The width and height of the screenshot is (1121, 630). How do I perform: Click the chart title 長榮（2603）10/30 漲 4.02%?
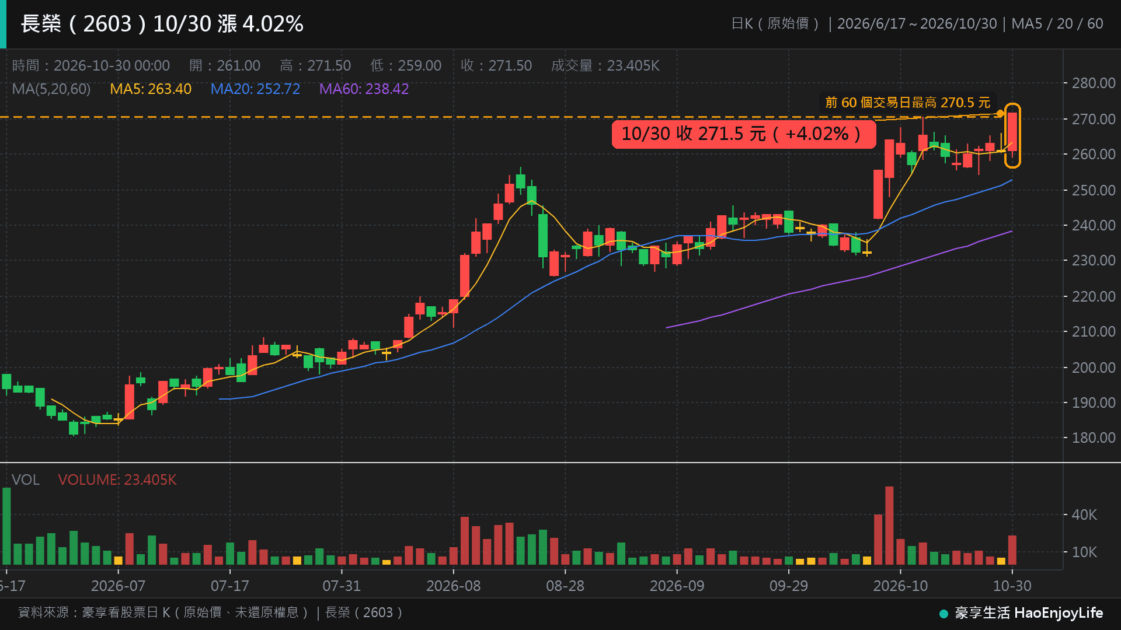(x=162, y=24)
